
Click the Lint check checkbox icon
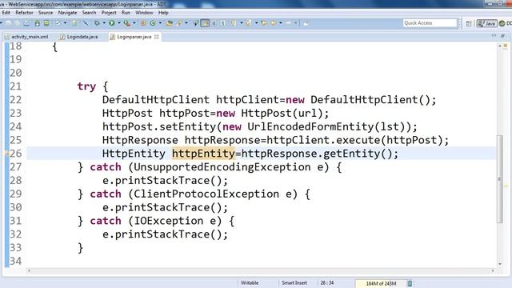pos(58,23)
